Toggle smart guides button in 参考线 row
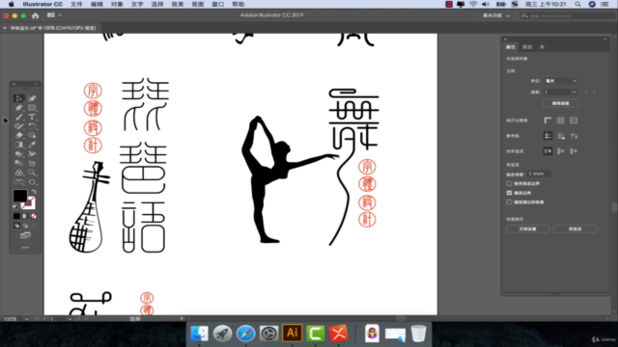618x347 pixels. tap(574, 136)
